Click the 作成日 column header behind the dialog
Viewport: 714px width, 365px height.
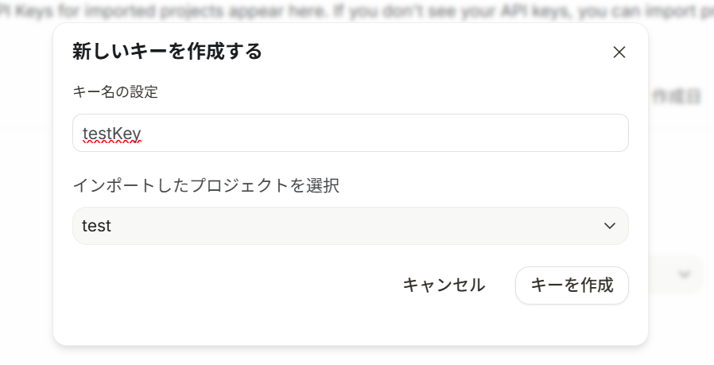677,97
